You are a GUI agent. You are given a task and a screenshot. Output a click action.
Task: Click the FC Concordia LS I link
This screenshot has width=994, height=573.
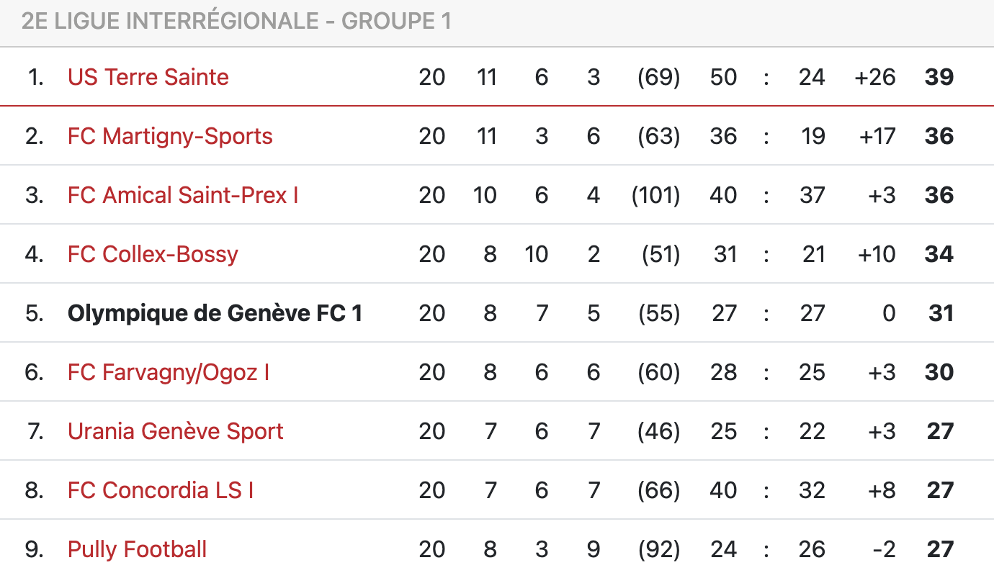click(161, 490)
